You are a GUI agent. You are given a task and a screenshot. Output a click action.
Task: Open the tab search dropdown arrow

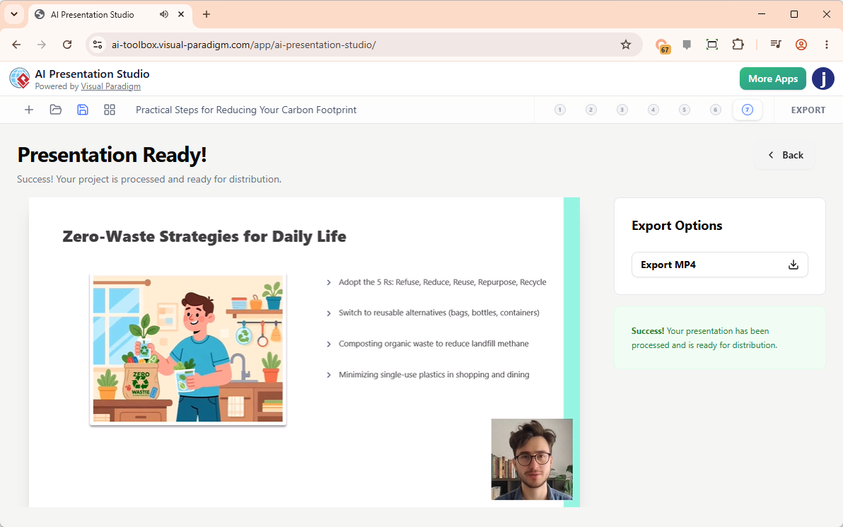point(15,15)
